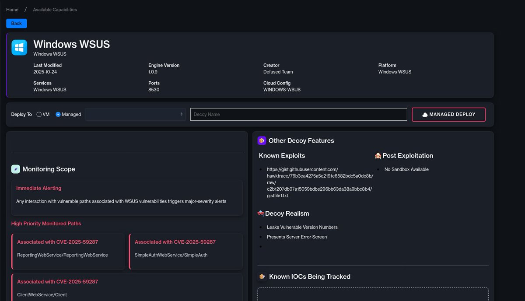Click the MANAGED DEPLOY button
Viewport: 525px width, 301px height.
coord(448,114)
